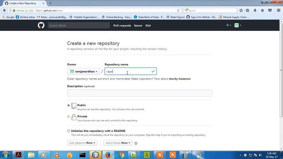Show hidden system tray icons arrow
This screenshot has width=283, height=159.
point(240,155)
